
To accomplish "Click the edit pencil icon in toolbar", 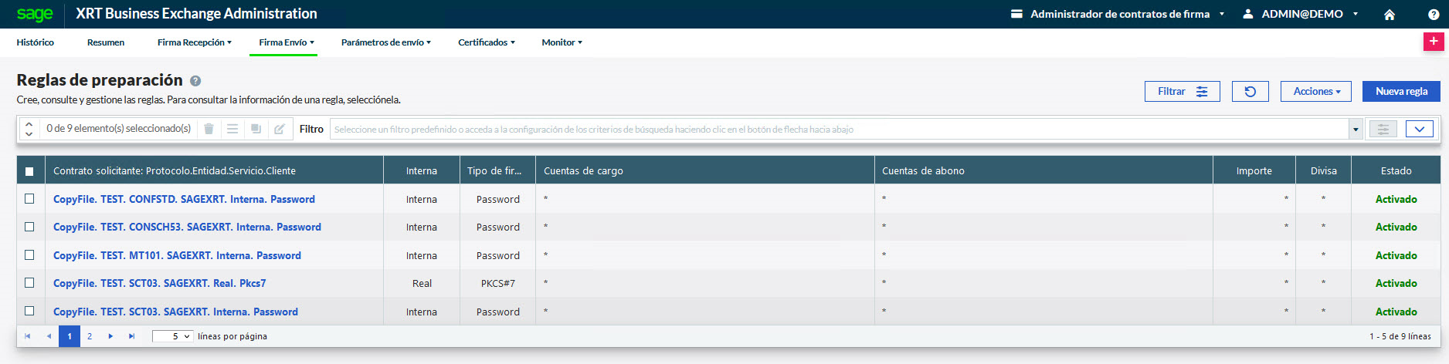I will 280,130.
